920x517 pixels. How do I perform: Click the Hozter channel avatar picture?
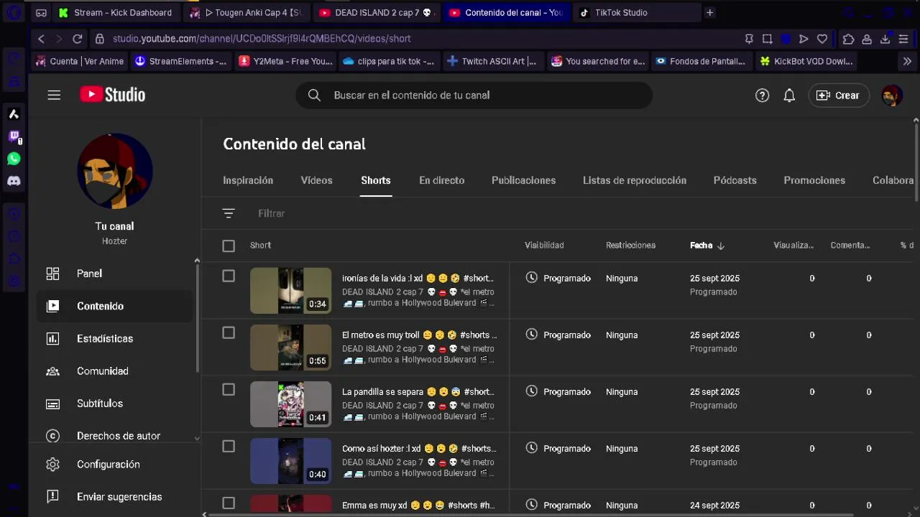point(115,171)
